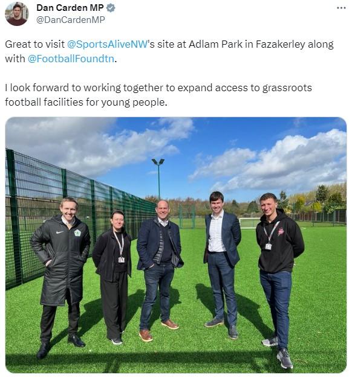Open the @FootballFoundtn mention link
This screenshot has width=355, height=378.
(71, 59)
